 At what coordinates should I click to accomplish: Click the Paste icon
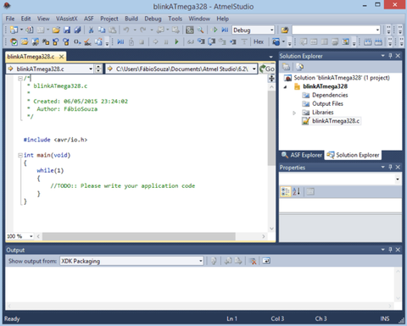point(112,30)
